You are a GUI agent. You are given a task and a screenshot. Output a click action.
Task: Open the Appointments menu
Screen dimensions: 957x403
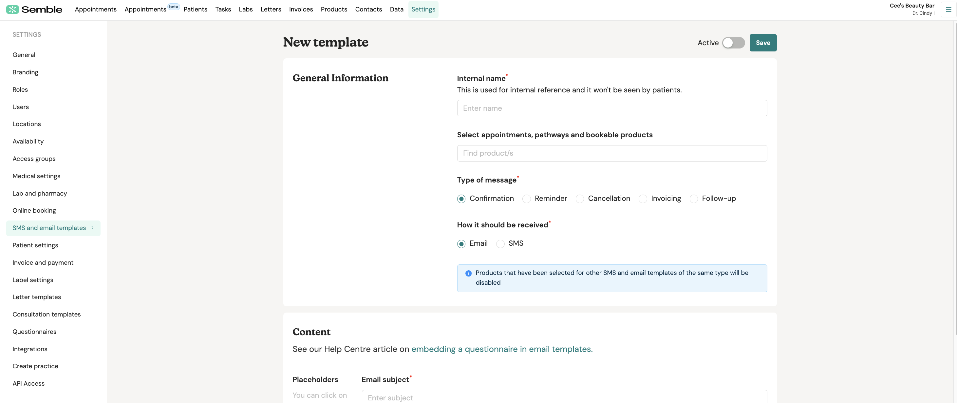(96, 9)
